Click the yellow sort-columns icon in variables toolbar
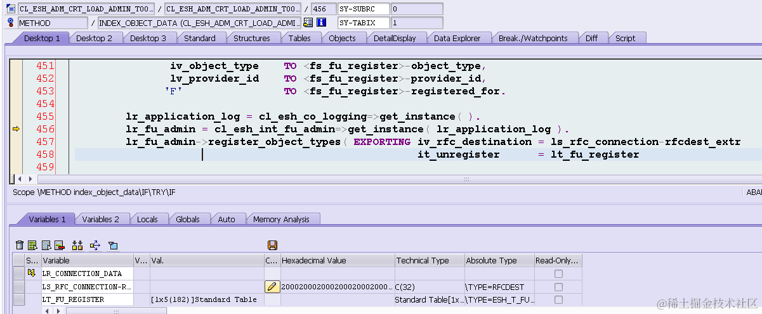762x314 pixels. 77,245
